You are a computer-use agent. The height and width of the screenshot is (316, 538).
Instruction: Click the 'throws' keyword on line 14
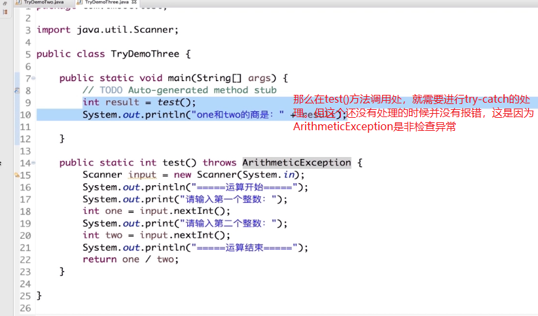coord(219,163)
